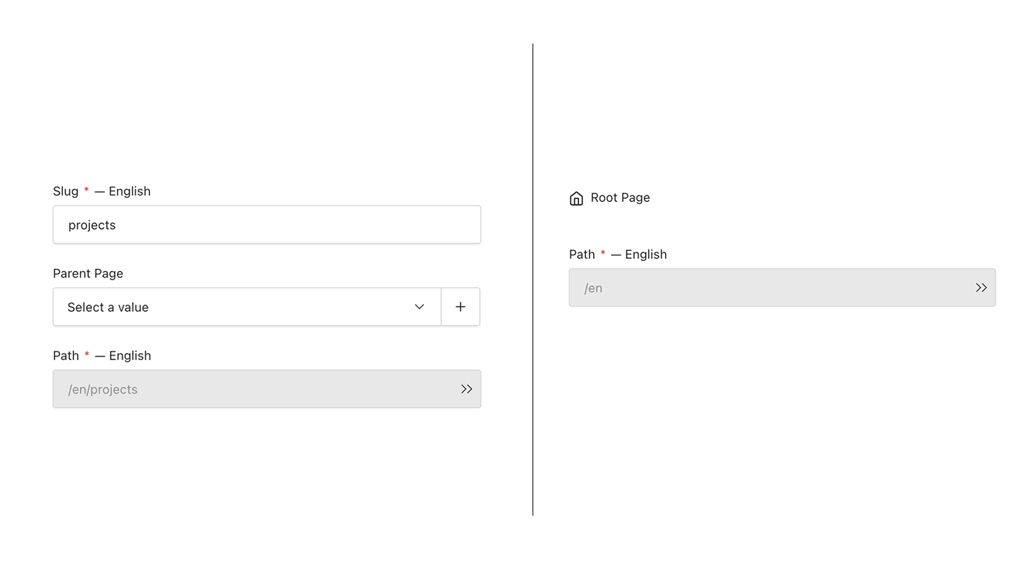Focus the Slug input containing "projects"
The height and width of the screenshot is (567, 1028).
(267, 225)
